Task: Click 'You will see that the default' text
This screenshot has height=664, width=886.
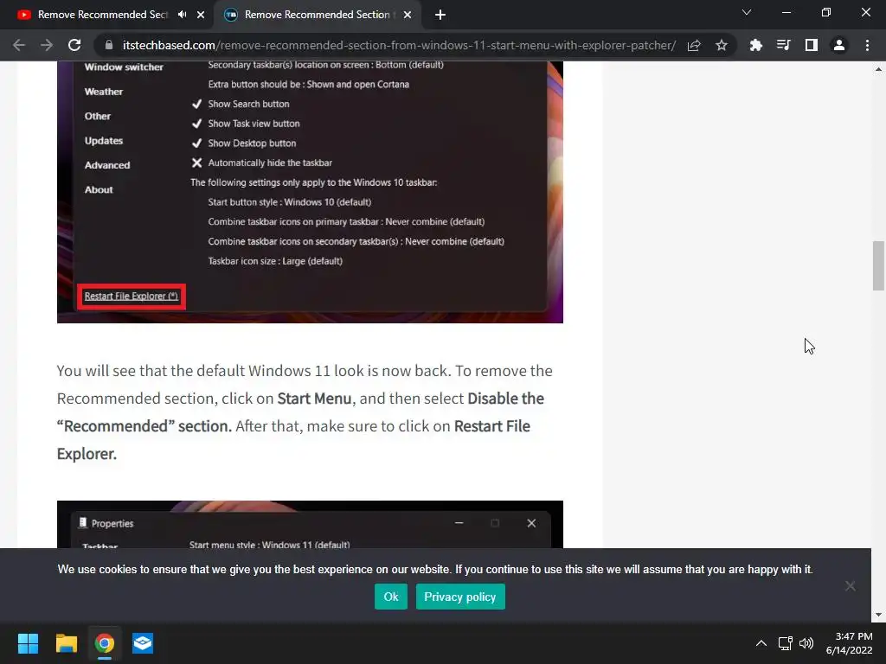Action: point(151,371)
